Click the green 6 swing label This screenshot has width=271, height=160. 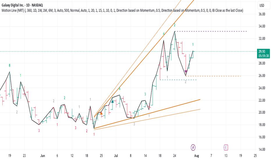click(x=120, y=89)
